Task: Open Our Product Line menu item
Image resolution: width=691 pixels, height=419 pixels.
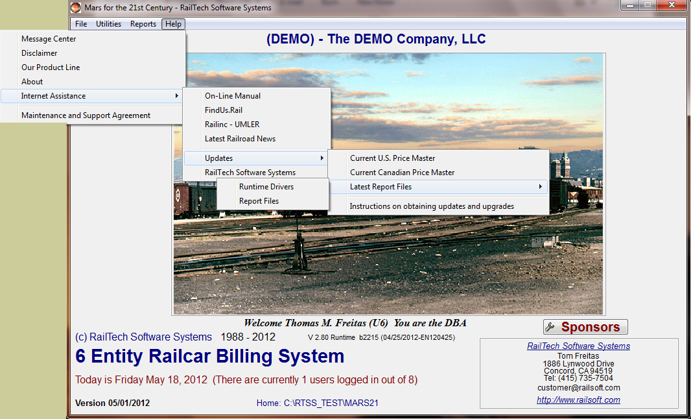Action: tap(51, 67)
